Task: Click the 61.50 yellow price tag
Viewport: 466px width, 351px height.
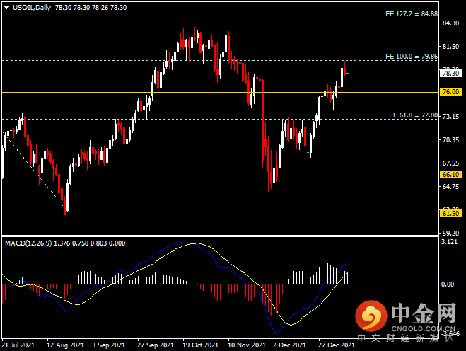Action: click(x=450, y=214)
